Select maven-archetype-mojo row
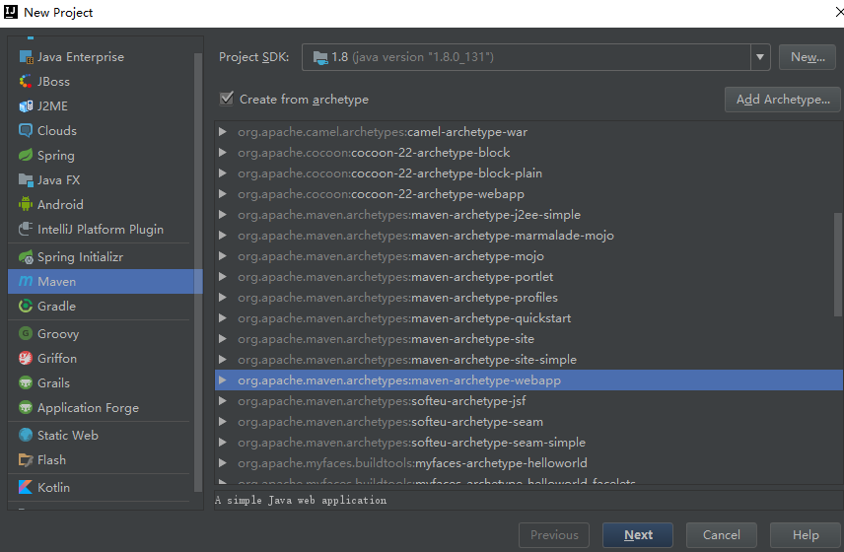Screen dimensions: 844x552 528,256
